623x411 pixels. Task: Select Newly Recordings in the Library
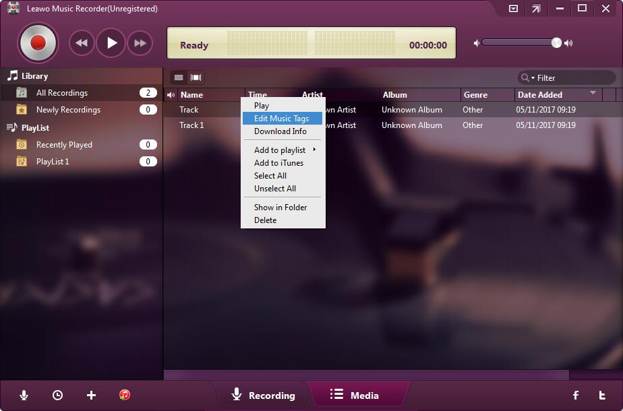pos(81,110)
